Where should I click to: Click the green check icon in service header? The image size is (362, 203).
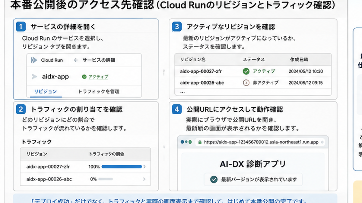[84, 77]
